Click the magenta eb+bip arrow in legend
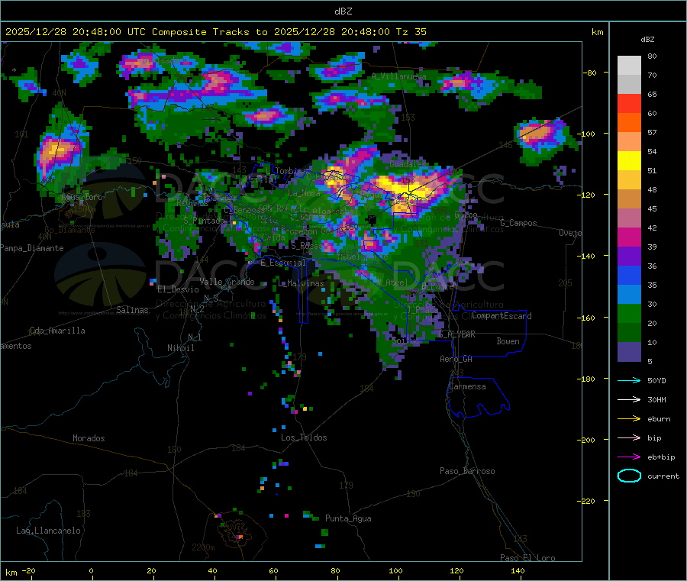Image resolution: width=687 pixels, height=581 pixels. pos(629,457)
